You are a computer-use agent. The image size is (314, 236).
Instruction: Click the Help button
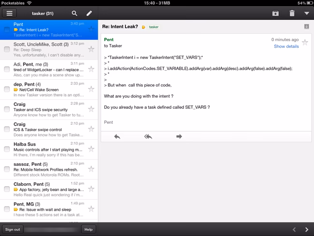point(88,229)
